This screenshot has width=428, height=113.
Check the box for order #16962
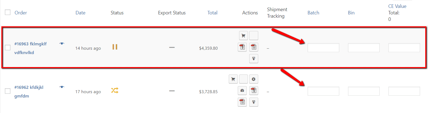tap(8, 91)
